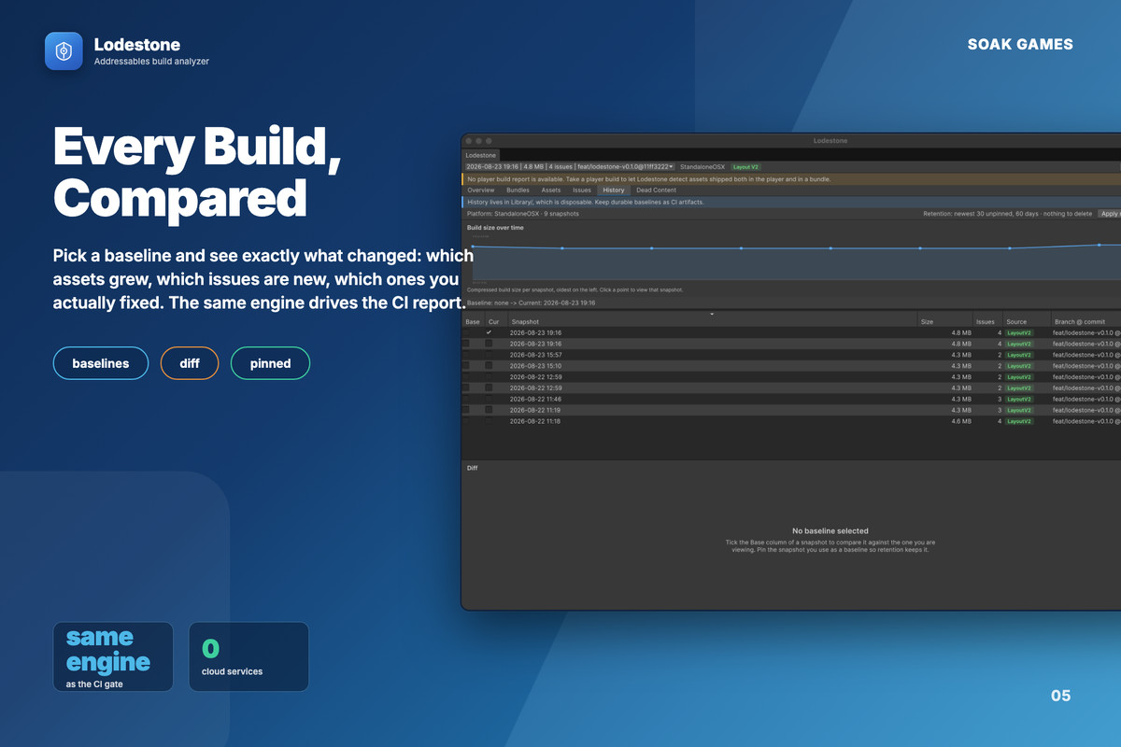This screenshot has width=1121, height=747.
Task: Click the '0 cloud services' stat card
Action: click(x=248, y=657)
